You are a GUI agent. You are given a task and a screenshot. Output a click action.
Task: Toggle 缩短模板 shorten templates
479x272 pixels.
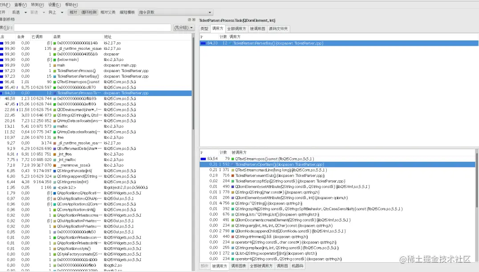click(x=127, y=12)
